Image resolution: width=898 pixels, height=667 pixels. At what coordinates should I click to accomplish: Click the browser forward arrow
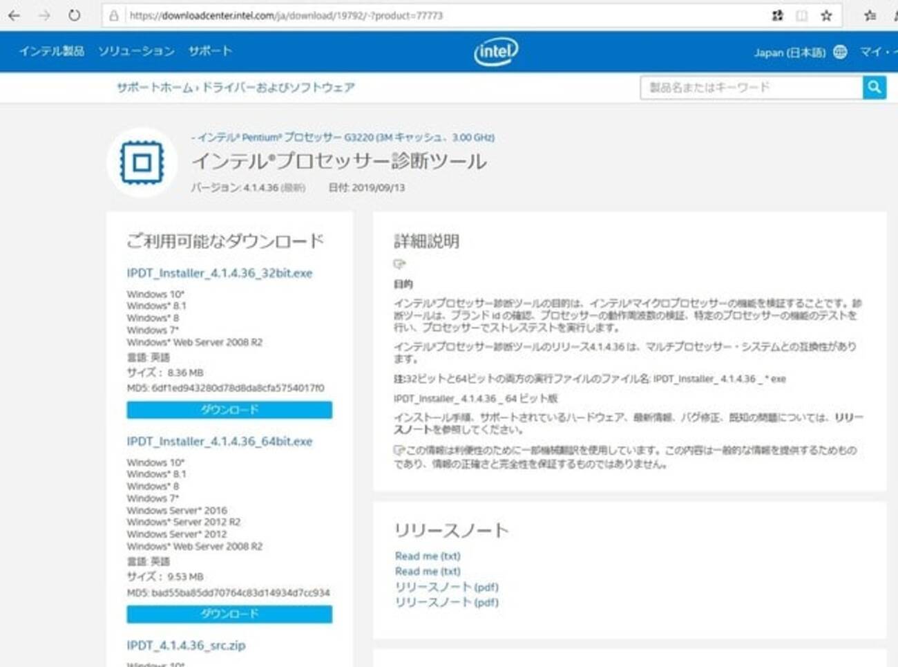[x=44, y=15]
